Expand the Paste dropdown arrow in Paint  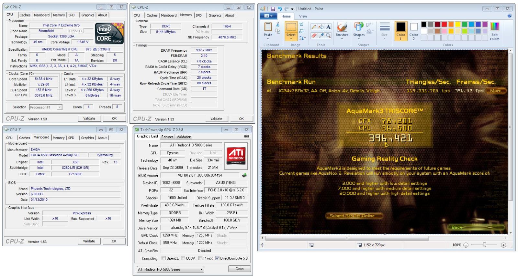tap(268, 39)
